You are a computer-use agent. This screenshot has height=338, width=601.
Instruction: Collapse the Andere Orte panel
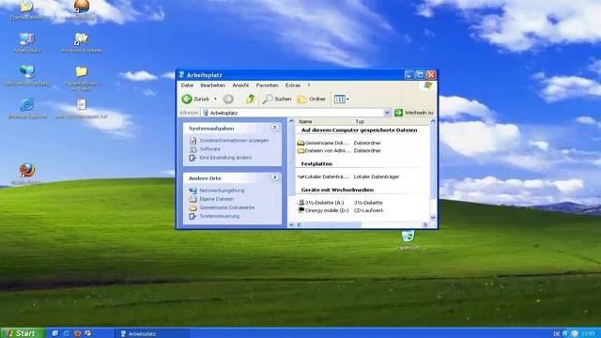[275, 177]
